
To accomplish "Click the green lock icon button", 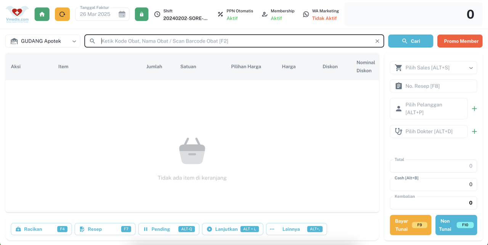I will 141,14.
